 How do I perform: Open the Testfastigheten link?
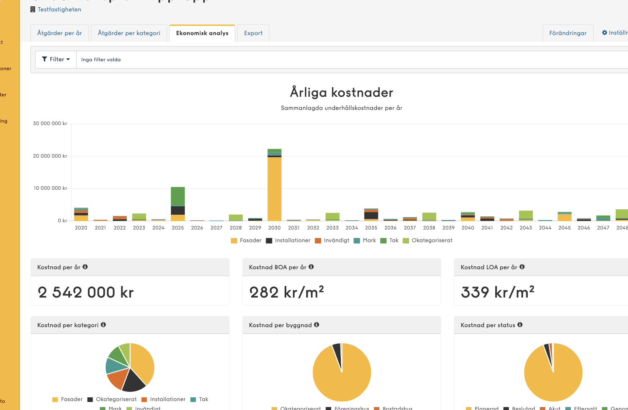(59, 9)
